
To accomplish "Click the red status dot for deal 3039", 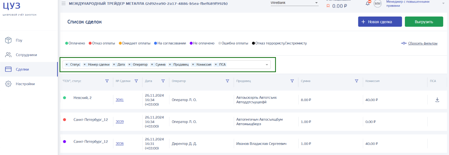I will [x=65, y=120].
